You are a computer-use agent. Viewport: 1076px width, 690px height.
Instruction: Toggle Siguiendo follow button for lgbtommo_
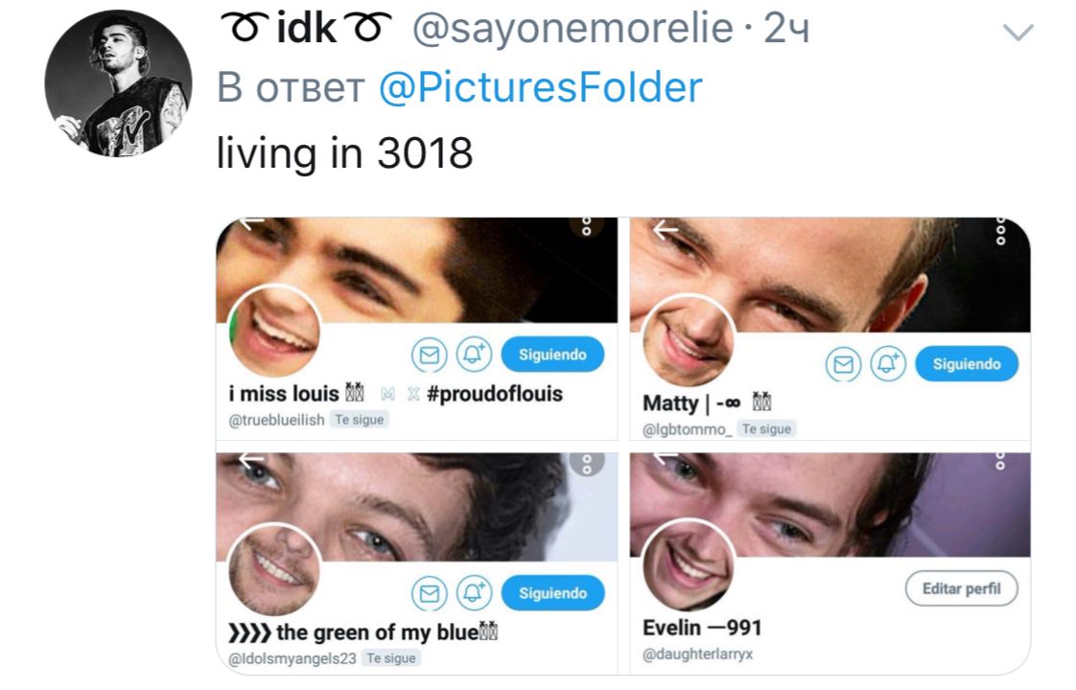tap(967, 364)
